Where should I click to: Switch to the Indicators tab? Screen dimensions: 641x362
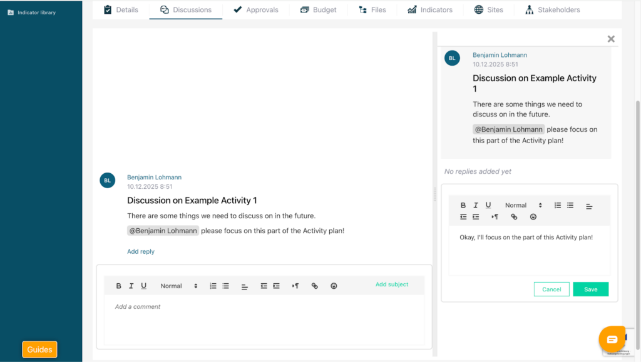429,9
